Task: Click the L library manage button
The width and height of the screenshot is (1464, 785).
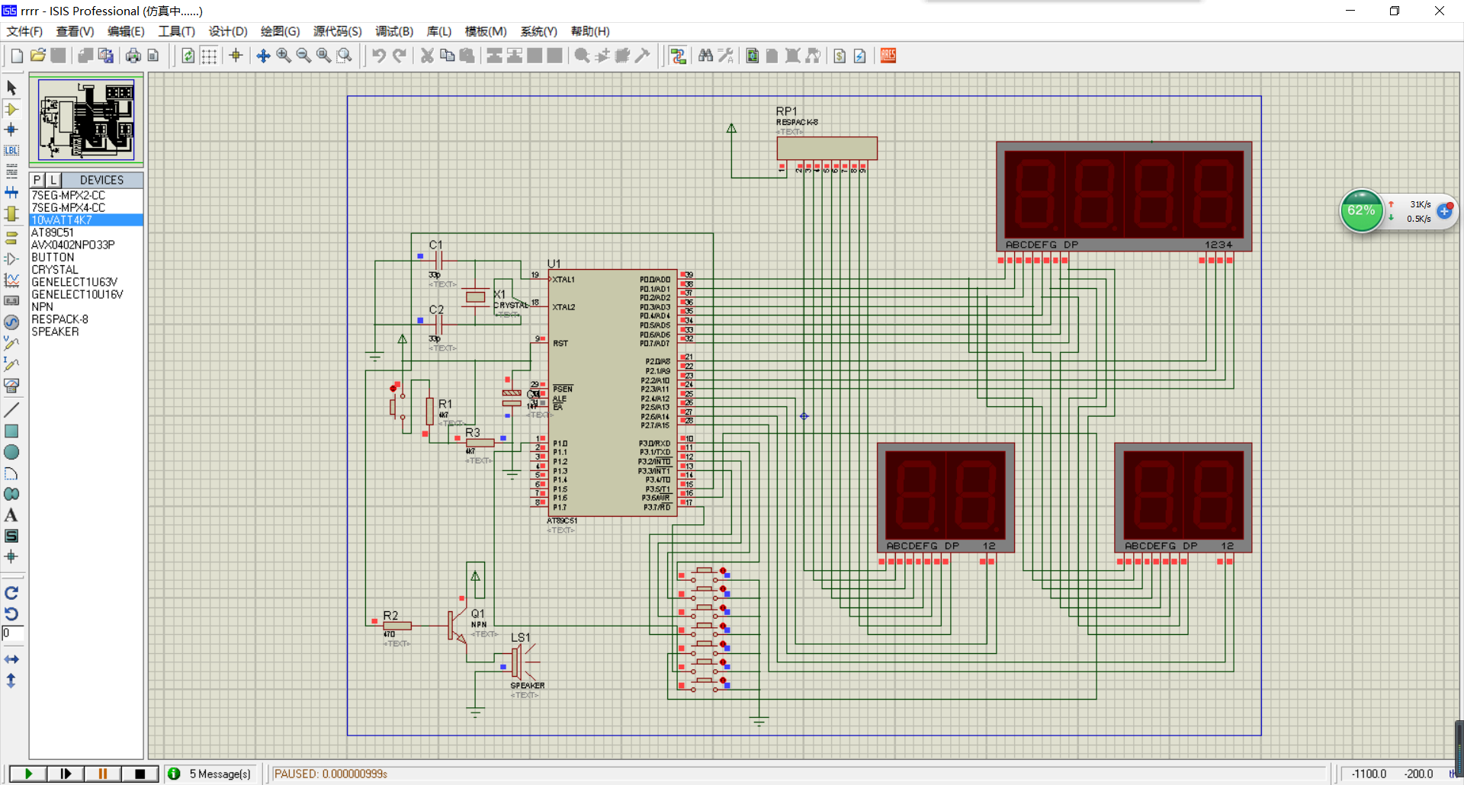Action: click(x=53, y=180)
